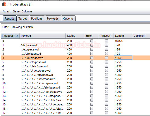Toggle Timeout checkbox for request 8
Image resolution: width=150 pixels, height=116 pixels.
[106, 75]
